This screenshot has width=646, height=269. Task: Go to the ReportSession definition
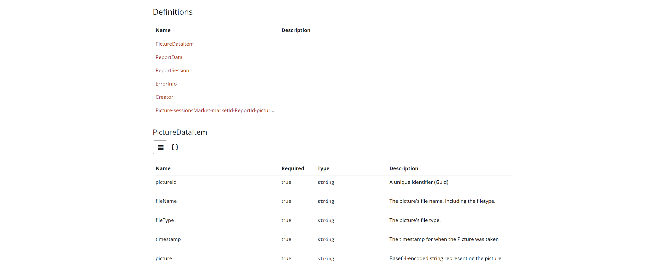coord(172,70)
